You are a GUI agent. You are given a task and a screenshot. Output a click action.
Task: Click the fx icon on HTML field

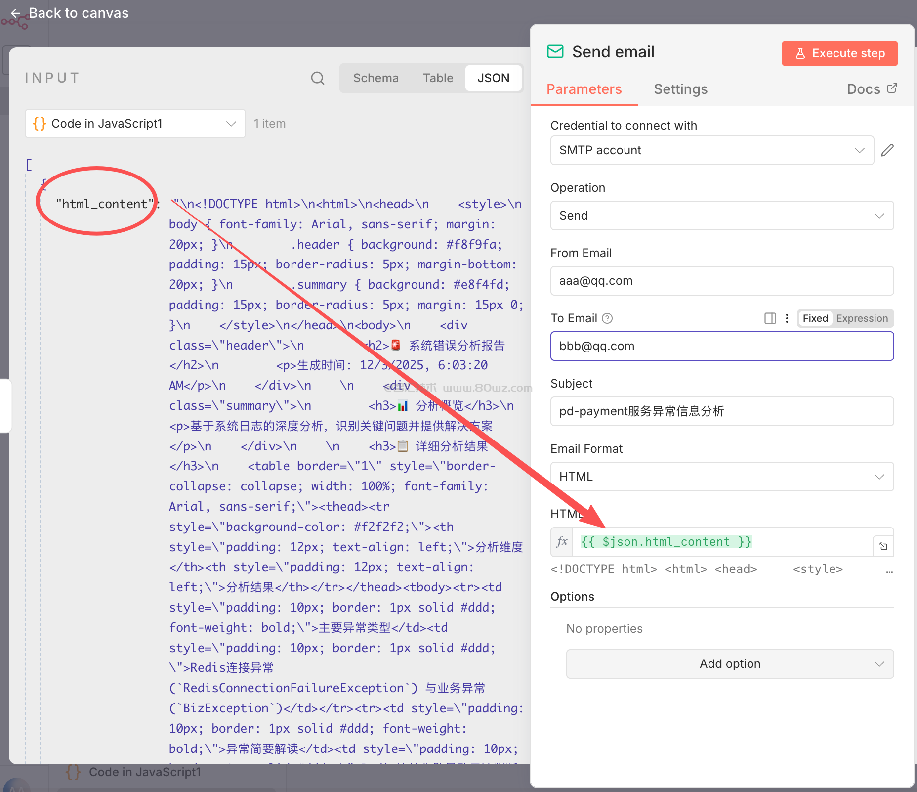point(562,542)
